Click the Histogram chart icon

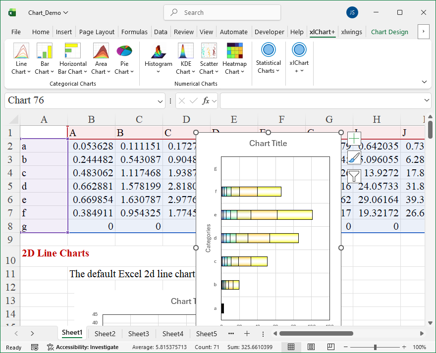pyautogui.click(x=158, y=51)
